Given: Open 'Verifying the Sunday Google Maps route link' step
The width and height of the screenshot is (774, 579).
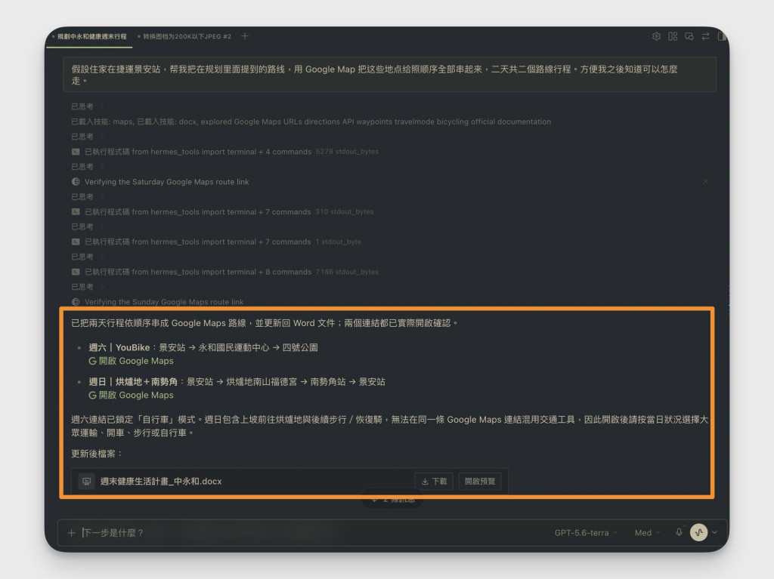Looking at the screenshot, I should [164, 302].
